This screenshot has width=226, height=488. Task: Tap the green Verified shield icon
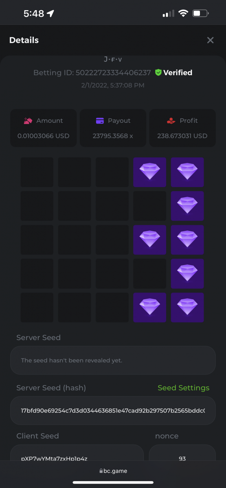pyautogui.click(x=158, y=72)
